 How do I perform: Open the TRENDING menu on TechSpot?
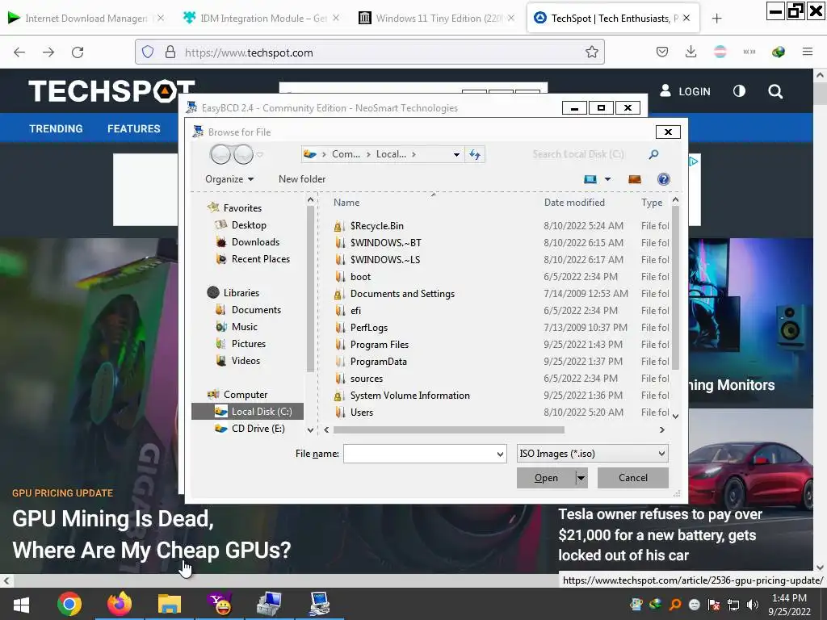56,128
